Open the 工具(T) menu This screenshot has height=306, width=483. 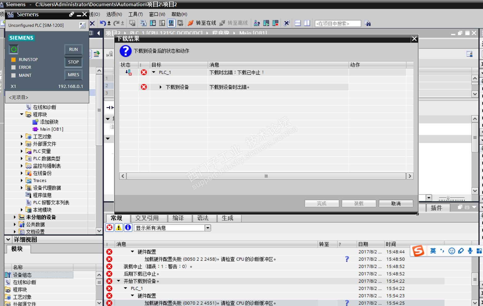135,14
